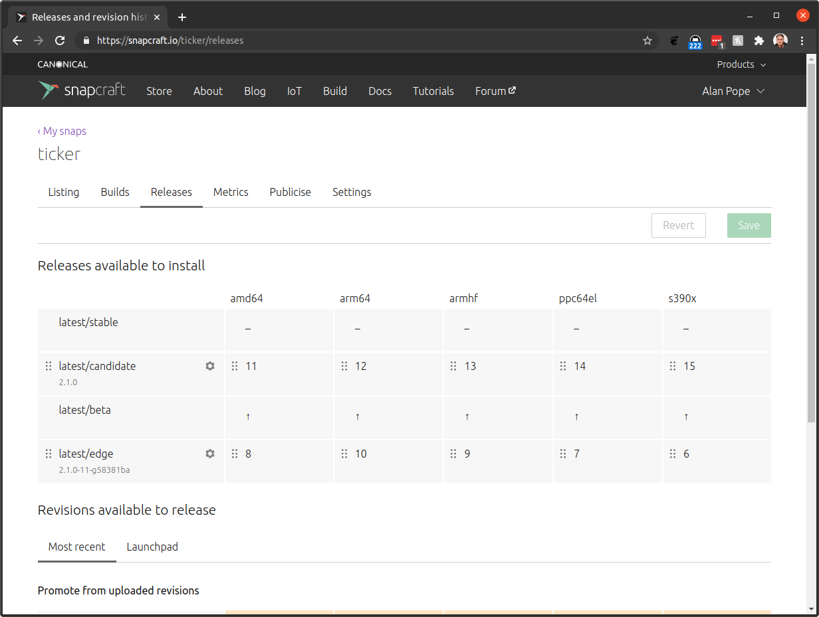Click the amd64 column header
The image size is (819, 617).
coord(247,298)
